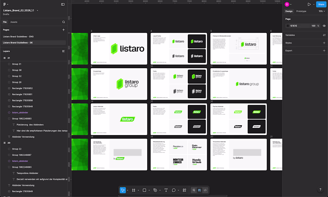328x197 pixels.
Task: Select the Frame tool in bottom toolbar
Action: (134, 190)
